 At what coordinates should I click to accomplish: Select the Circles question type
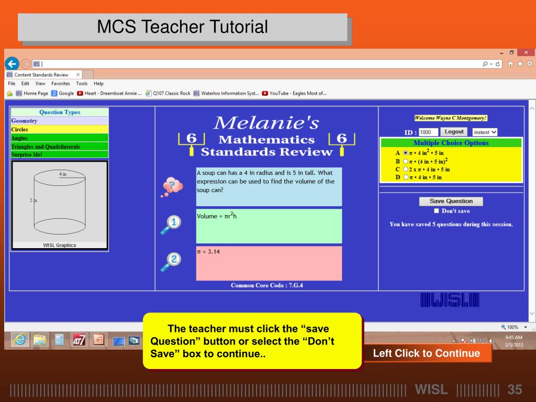click(60, 129)
